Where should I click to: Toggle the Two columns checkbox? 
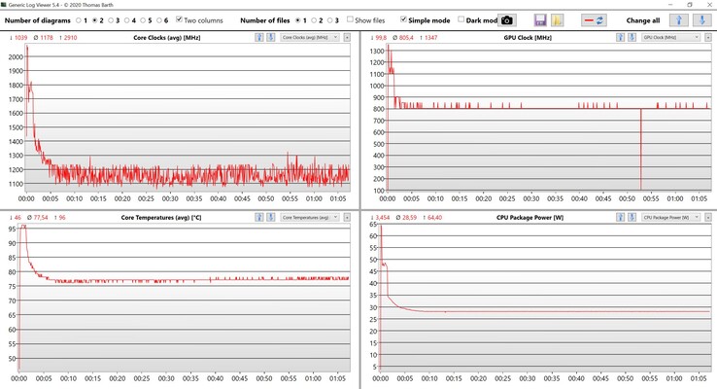pos(180,19)
